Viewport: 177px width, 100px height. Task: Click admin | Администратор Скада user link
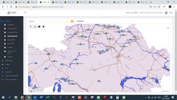(x=151, y=12)
